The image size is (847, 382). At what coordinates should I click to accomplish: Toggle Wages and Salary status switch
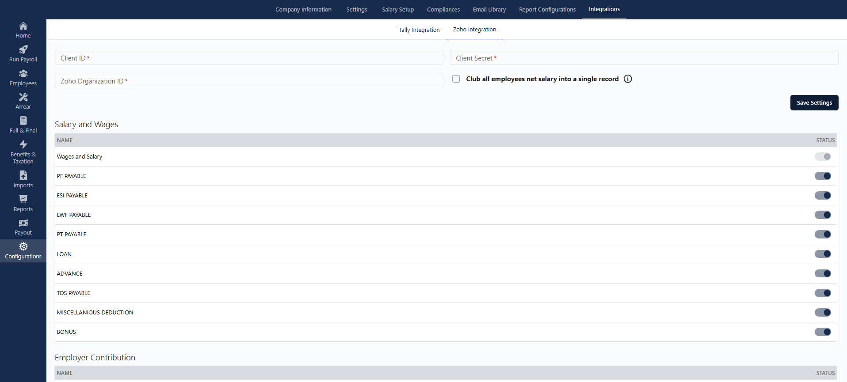tap(823, 157)
